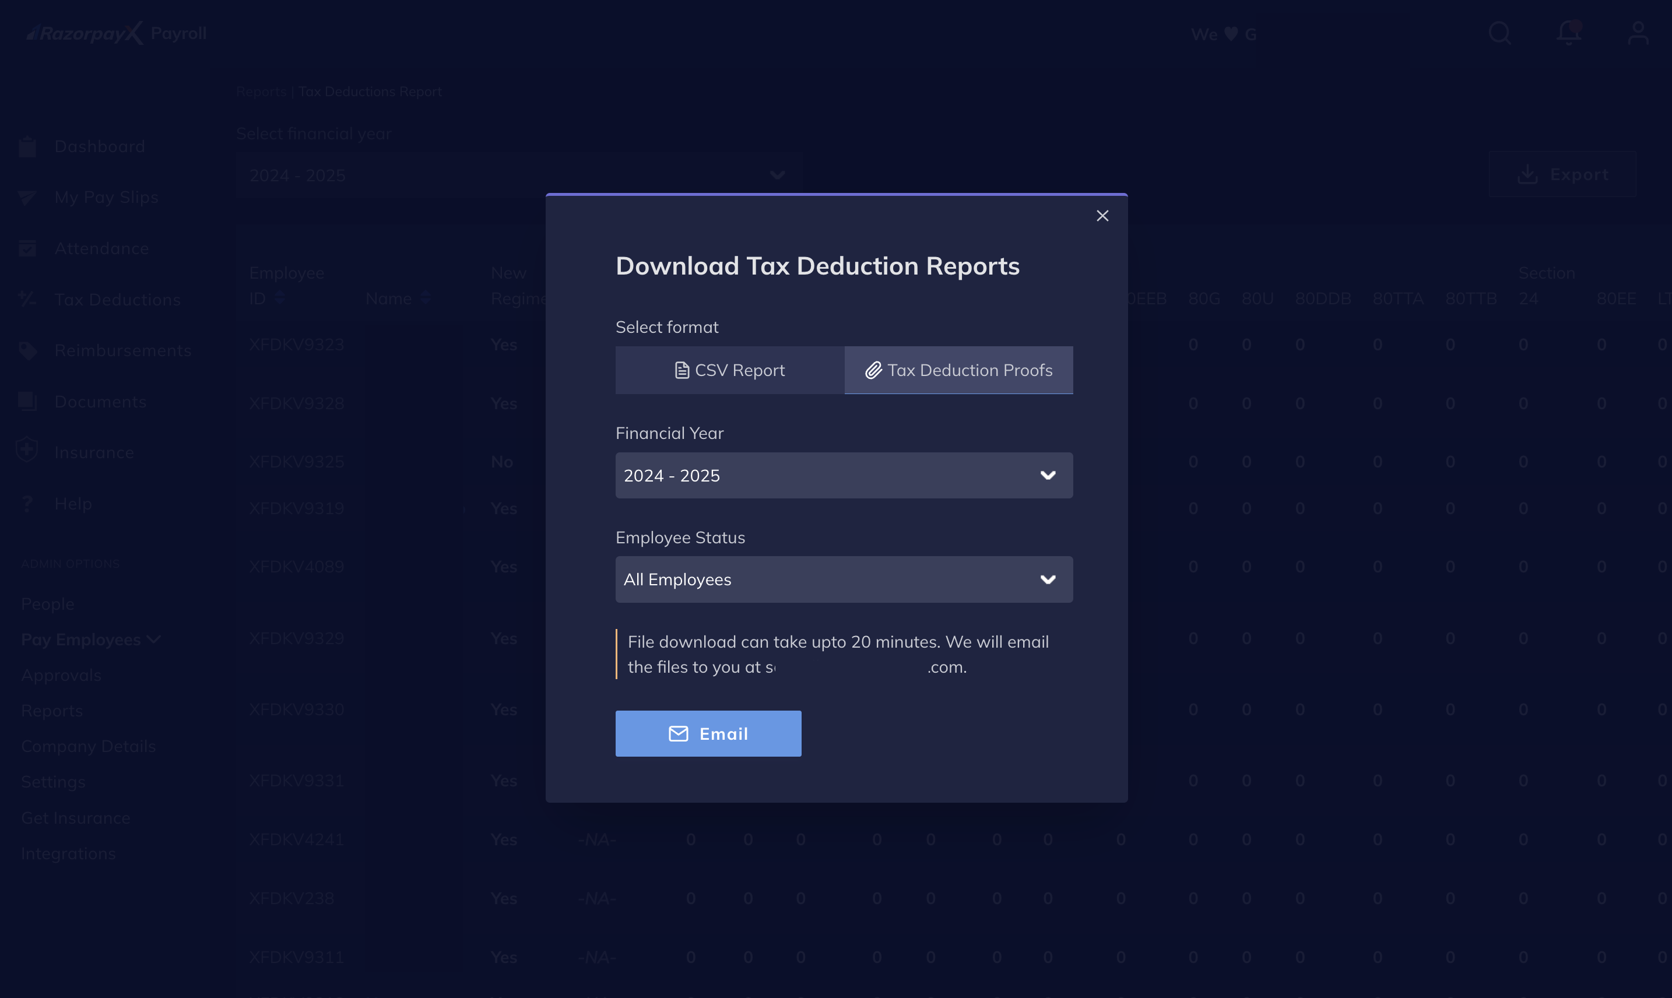
Task: Click the Export button
Action: (x=1562, y=174)
